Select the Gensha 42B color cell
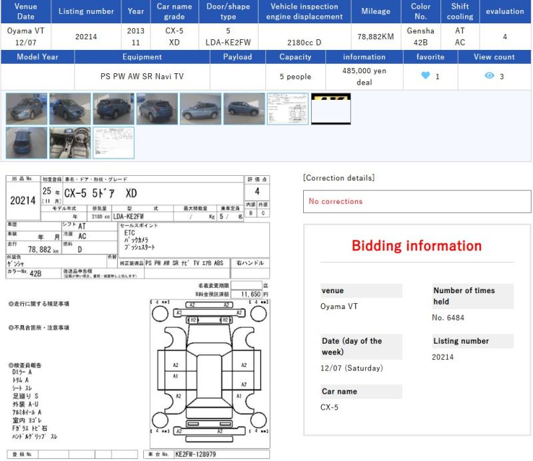The image size is (533, 461). (420, 37)
